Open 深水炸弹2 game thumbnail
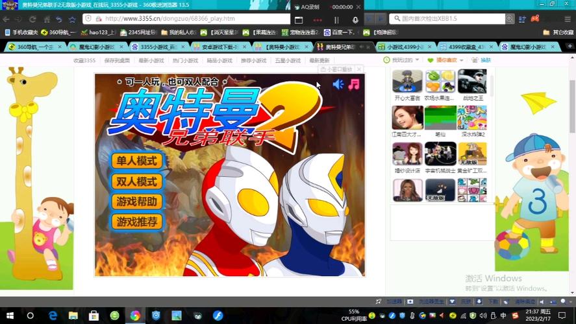The image size is (576, 324). click(472, 118)
